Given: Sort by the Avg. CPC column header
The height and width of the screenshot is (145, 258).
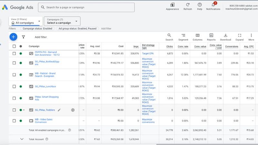Looking at the screenshot, I should click(x=249, y=46).
